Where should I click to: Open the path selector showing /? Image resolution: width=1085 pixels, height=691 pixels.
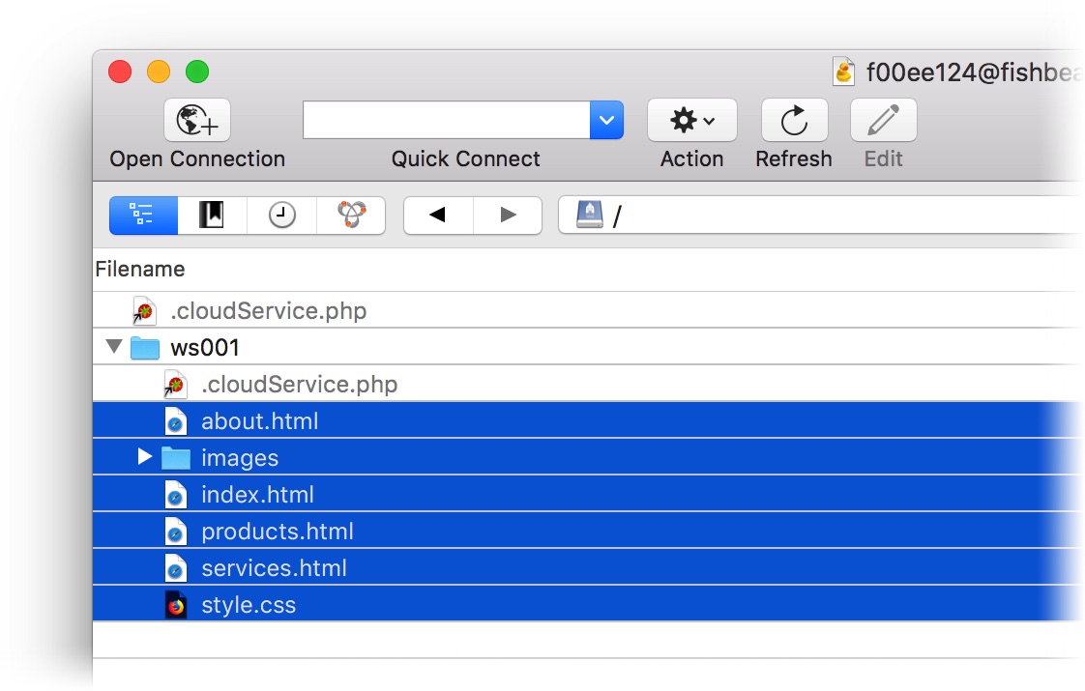tap(821, 216)
